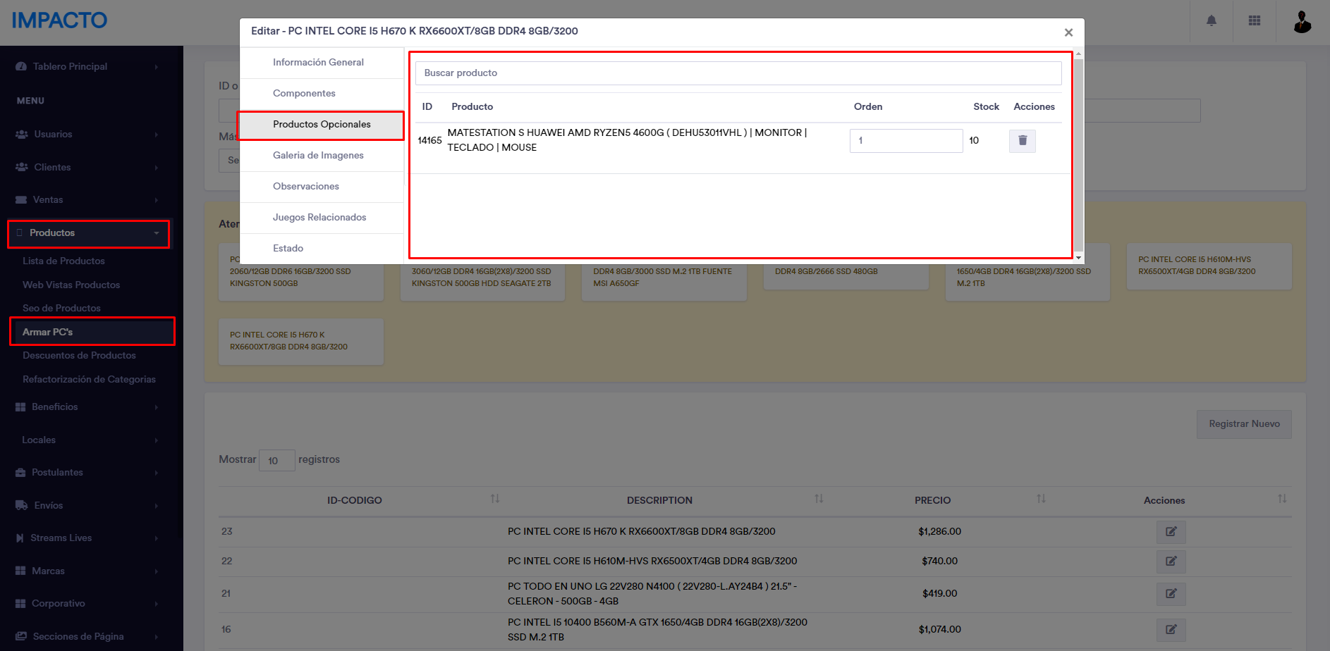The height and width of the screenshot is (651, 1330).
Task: Click the Buscar producto search field
Action: pyautogui.click(x=738, y=73)
